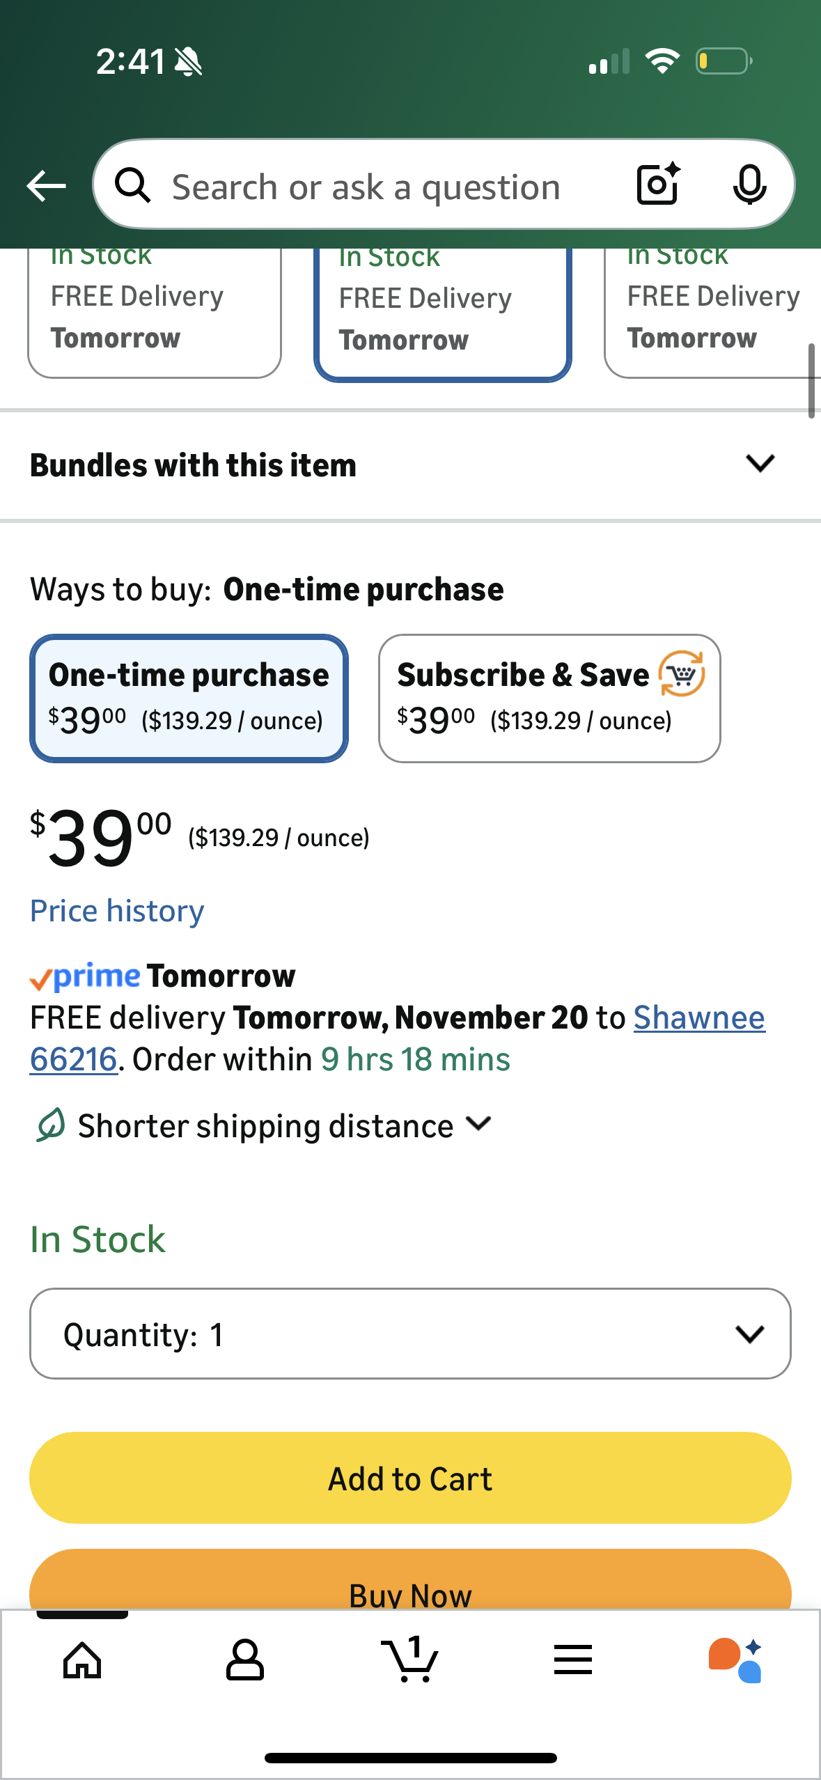
Task: Open the Quantity dropdown
Action: coord(410,1334)
